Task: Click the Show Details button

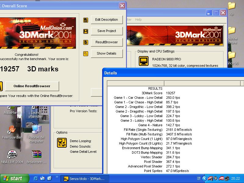Action: pyautogui.click(x=106, y=53)
